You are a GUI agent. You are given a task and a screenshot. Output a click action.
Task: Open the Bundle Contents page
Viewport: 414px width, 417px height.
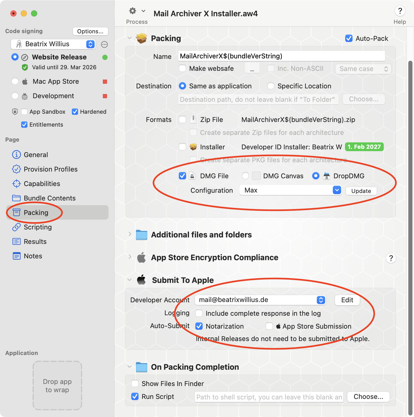[57, 198]
